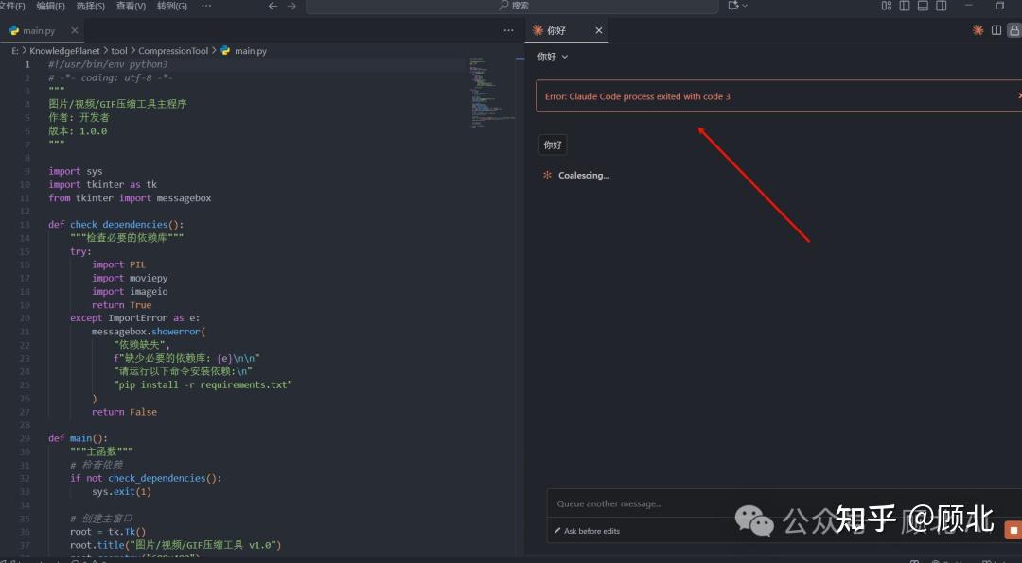Click 'except ImportError as e:' line
This screenshot has width=1022, height=563.
point(135,317)
